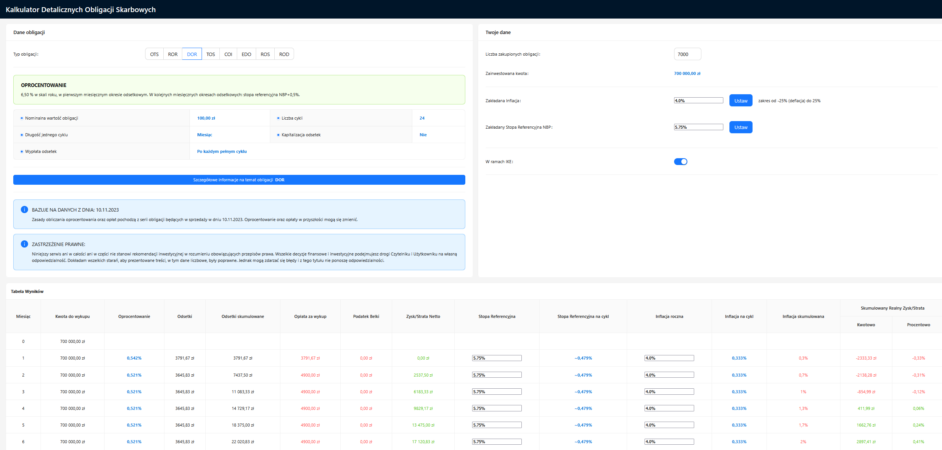Screen dimensions: 942x450
Task: Click the number of purchased bonds field
Action: [687, 54]
